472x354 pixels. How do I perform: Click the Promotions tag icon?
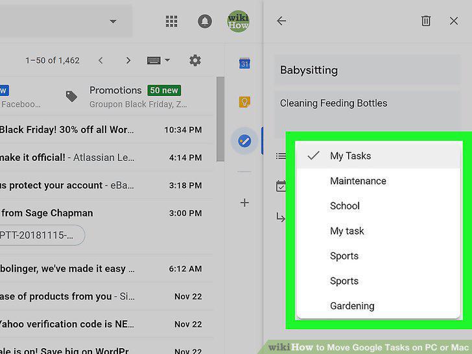[71, 97]
